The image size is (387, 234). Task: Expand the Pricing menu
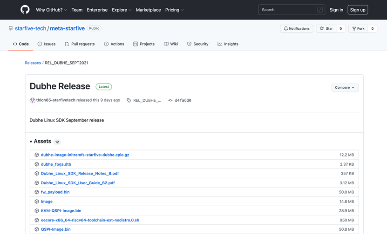(175, 10)
